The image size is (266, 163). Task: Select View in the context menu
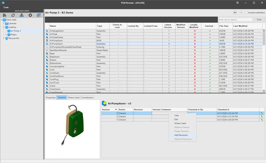click(x=182, y=115)
